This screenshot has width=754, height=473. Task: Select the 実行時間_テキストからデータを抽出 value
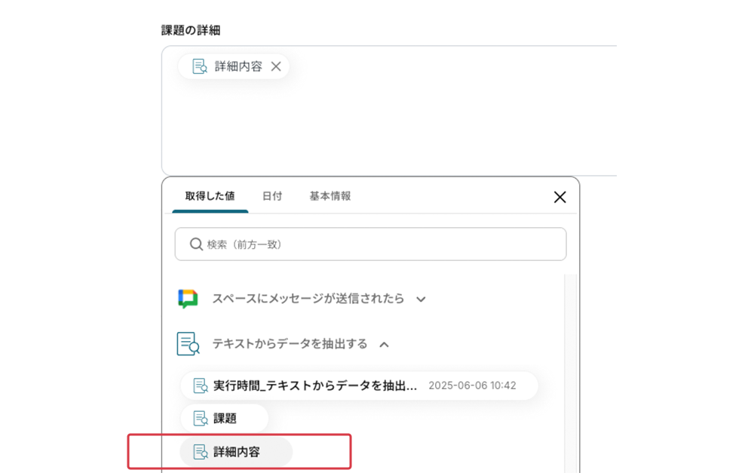(x=359, y=385)
